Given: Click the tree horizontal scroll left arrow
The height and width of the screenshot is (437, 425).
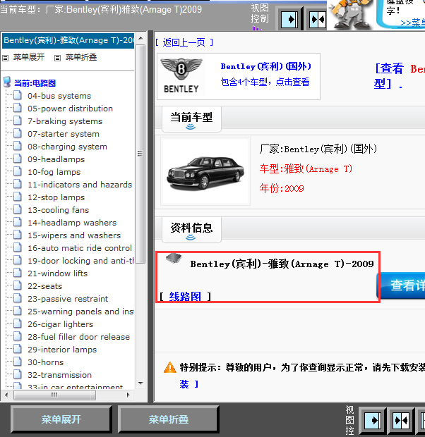Looking at the screenshot, I should pyautogui.click(x=6, y=395).
